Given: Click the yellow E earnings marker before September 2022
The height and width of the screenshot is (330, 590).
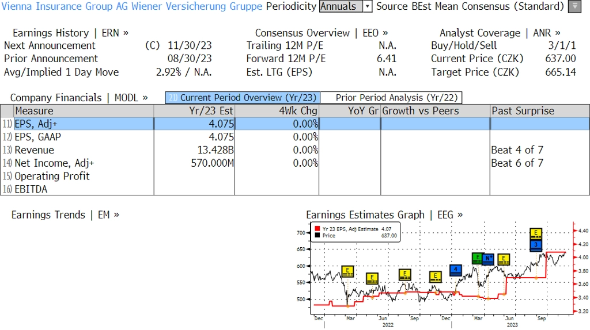Looking at the screenshot, I should [405, 275].
